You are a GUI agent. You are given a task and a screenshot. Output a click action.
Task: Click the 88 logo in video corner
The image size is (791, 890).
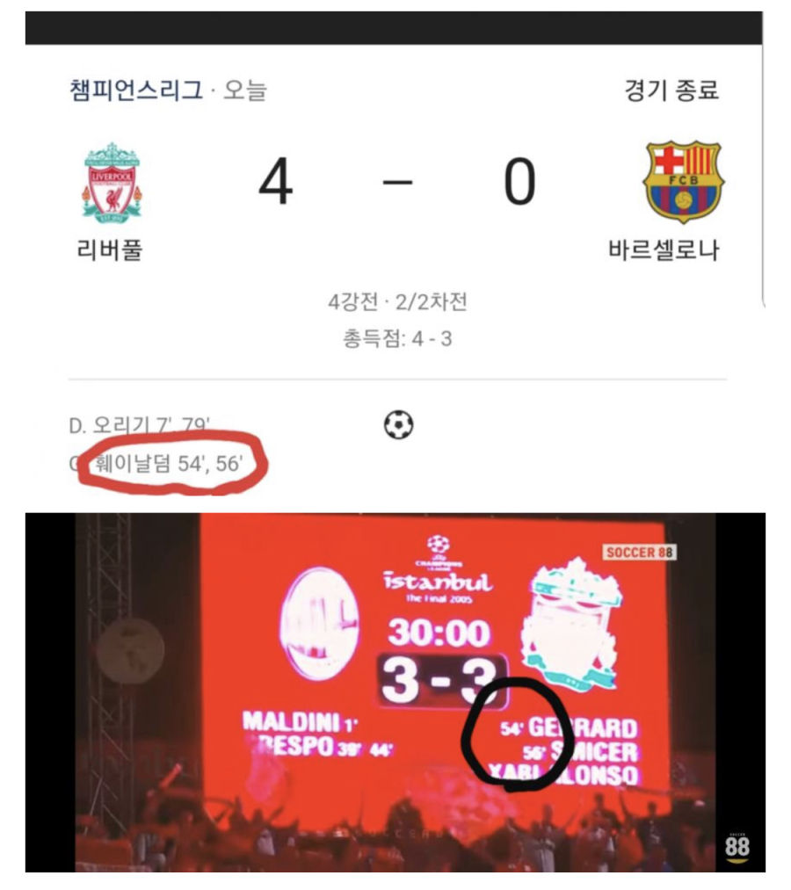(737, 848)
